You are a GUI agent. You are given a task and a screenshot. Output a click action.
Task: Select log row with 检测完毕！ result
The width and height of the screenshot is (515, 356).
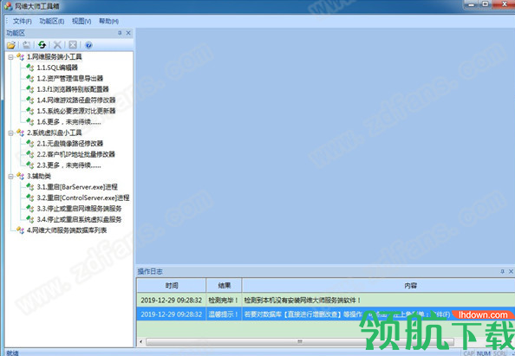325,300
